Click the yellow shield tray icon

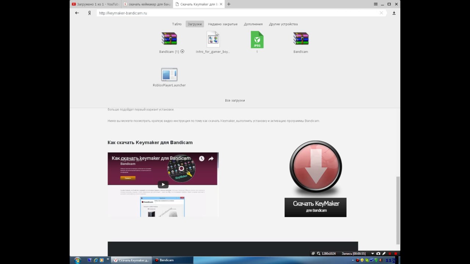pos(362,260)
